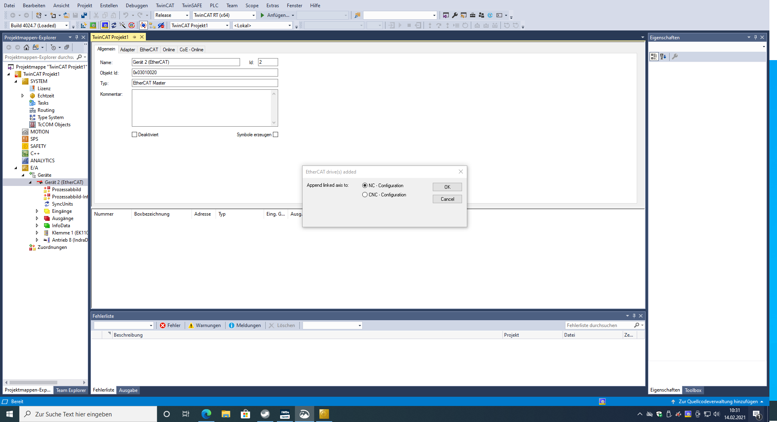Toggle the Meldungen filter in Fehlerliste

click(244, 325)
